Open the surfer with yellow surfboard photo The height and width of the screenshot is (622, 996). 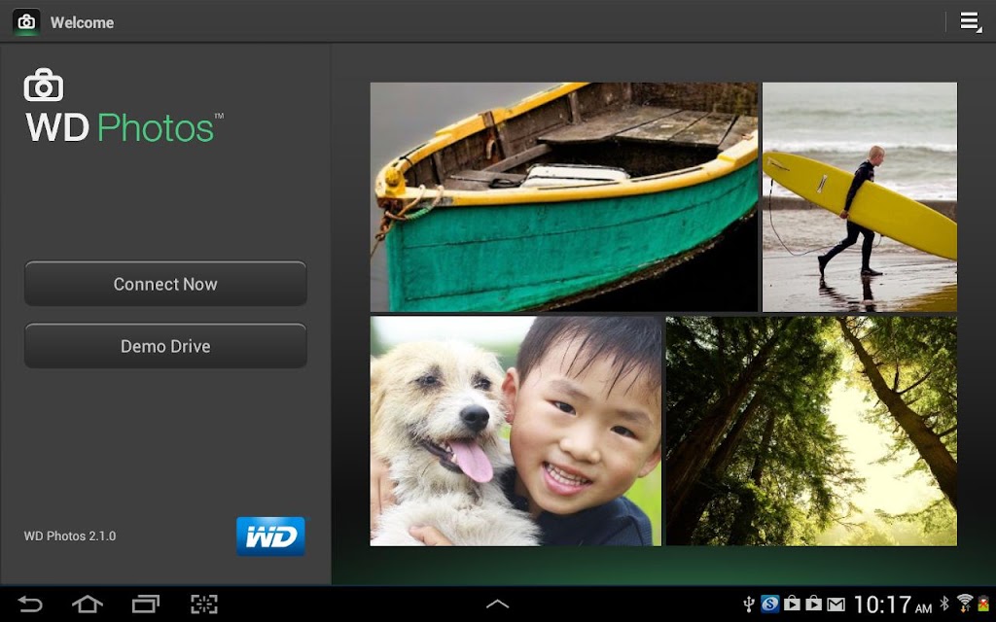tap(860, 196)
